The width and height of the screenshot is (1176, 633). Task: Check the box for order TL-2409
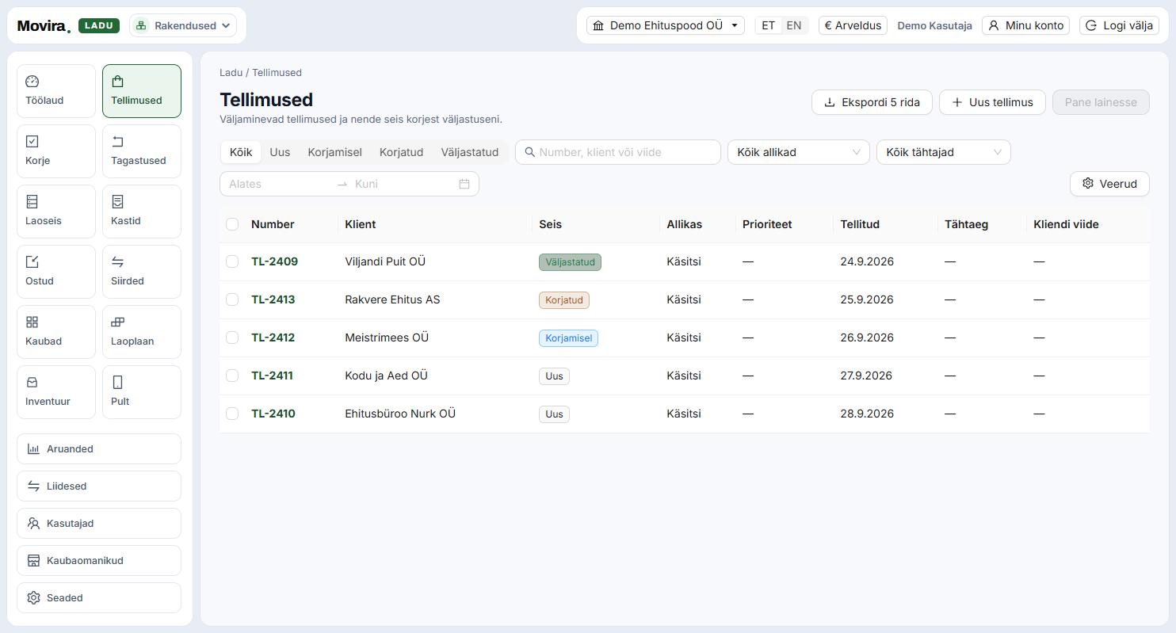tap(232, 261)
